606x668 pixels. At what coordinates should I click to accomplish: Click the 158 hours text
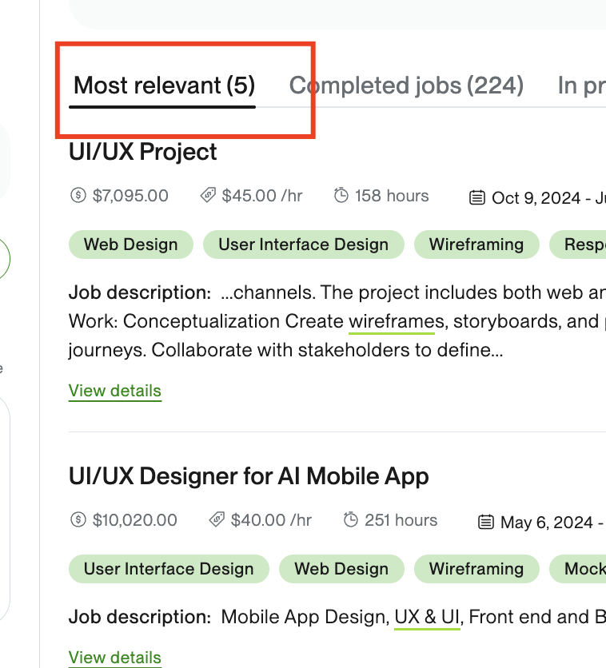(392, 196)
